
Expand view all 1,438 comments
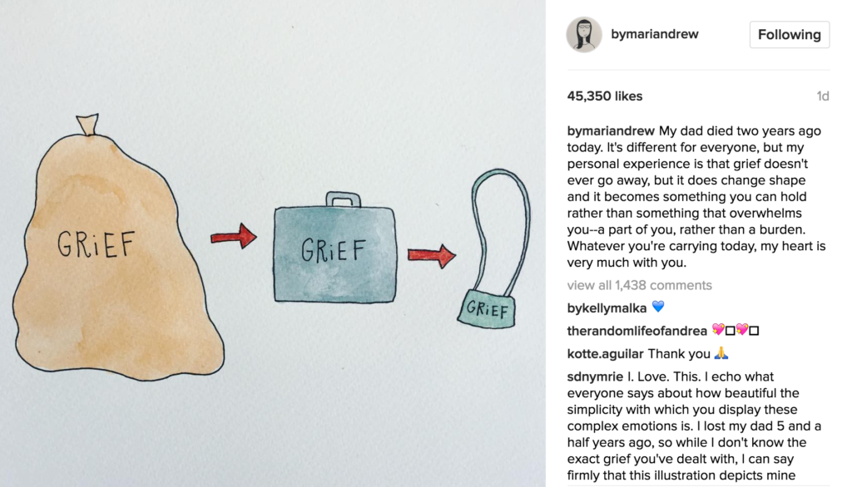tap(640, 285)
